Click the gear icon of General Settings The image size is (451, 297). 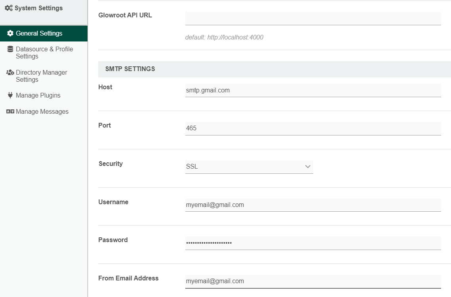coord(10,34)
